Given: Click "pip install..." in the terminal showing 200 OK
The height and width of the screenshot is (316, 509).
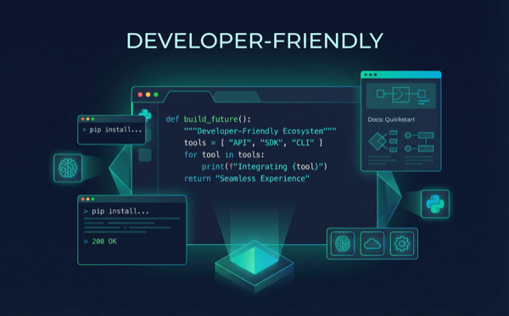Looking at the screenshot, I should 120,211.
